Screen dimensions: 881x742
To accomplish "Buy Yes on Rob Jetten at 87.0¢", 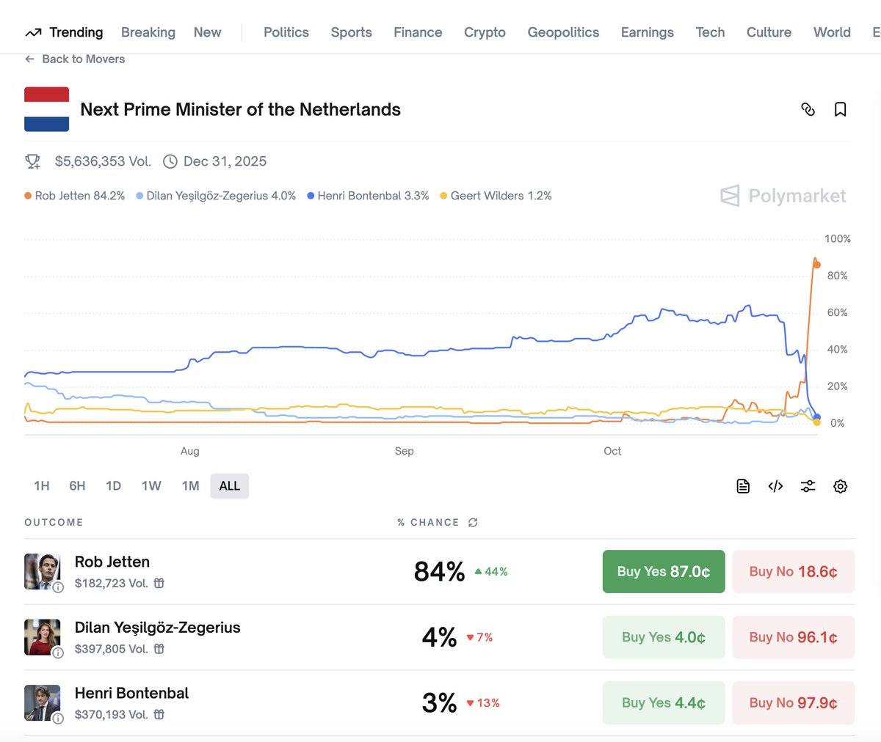I will (663, 571).
